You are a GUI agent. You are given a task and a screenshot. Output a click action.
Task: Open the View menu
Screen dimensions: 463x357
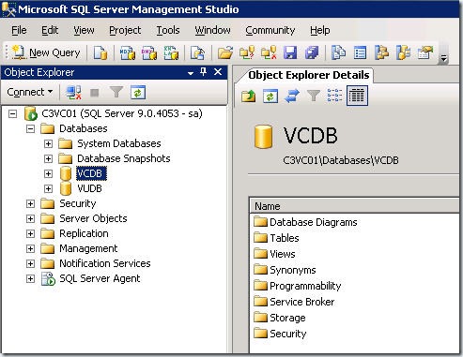[84, 30]
